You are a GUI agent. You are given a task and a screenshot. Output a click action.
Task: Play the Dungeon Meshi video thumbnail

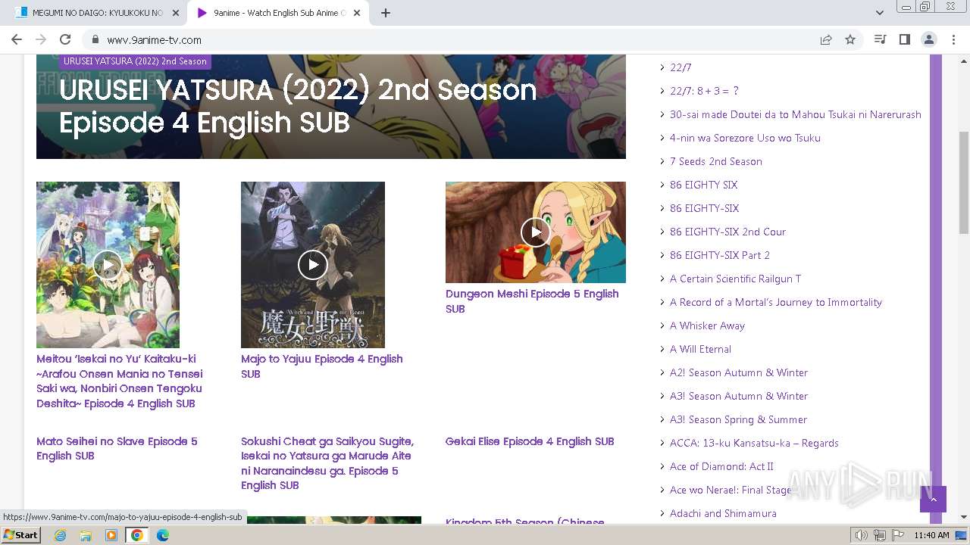(536, 232)
